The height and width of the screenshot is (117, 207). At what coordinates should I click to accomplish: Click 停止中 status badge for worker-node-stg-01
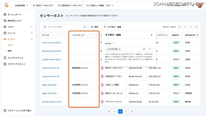(x=176, y=60)
